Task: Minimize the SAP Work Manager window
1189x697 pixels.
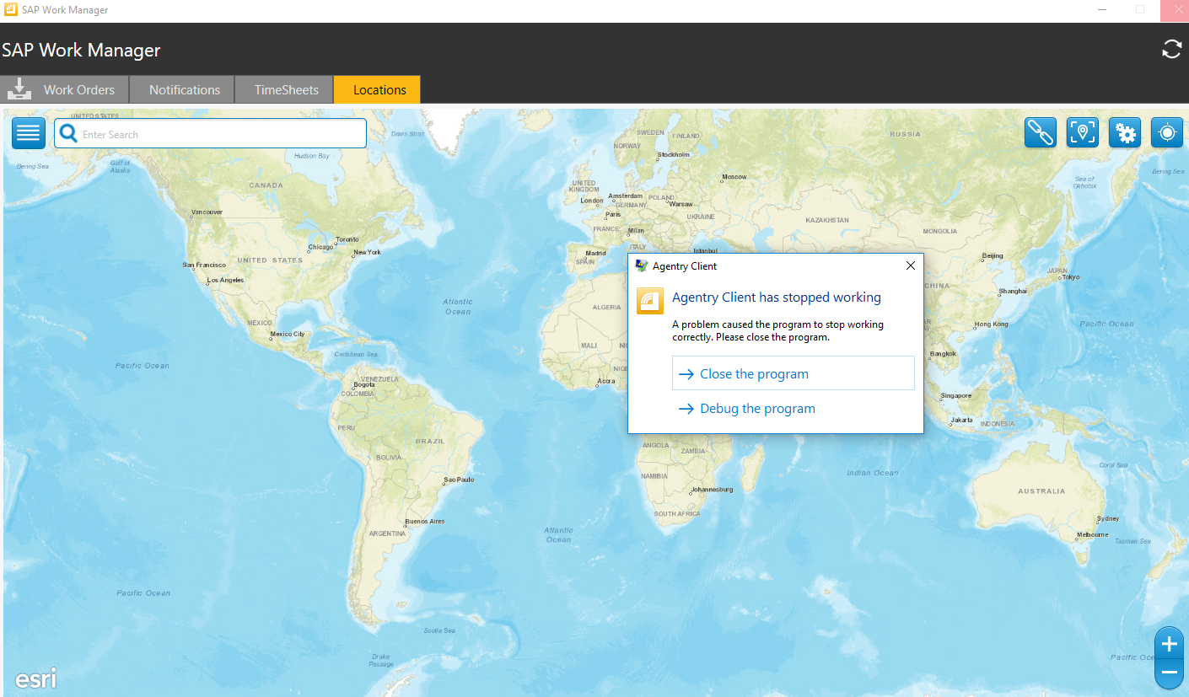Action: pos(1102,10)
